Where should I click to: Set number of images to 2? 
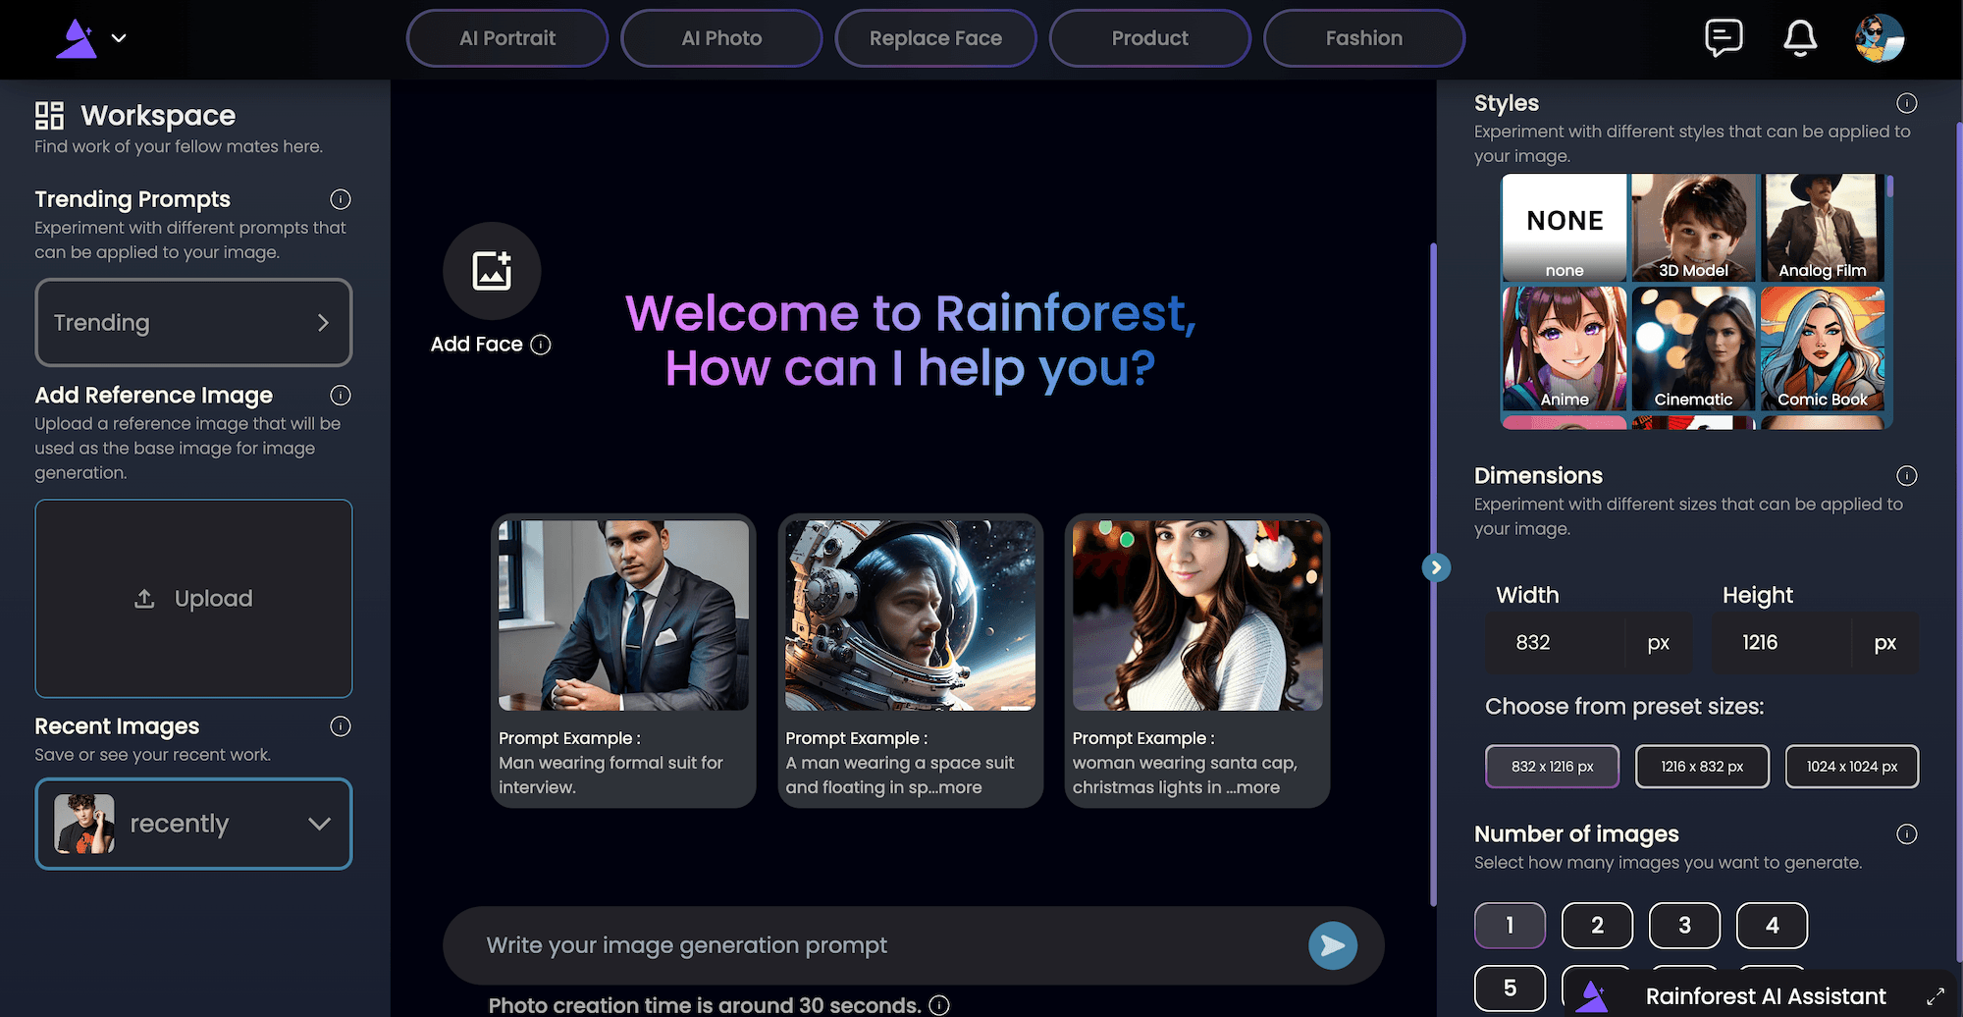(x=1597, y=926)
